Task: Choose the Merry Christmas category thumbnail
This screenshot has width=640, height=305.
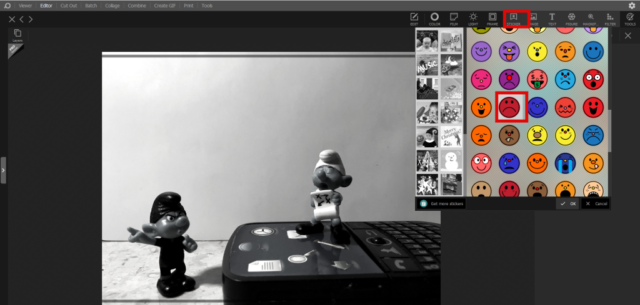Action: [451, 137]
